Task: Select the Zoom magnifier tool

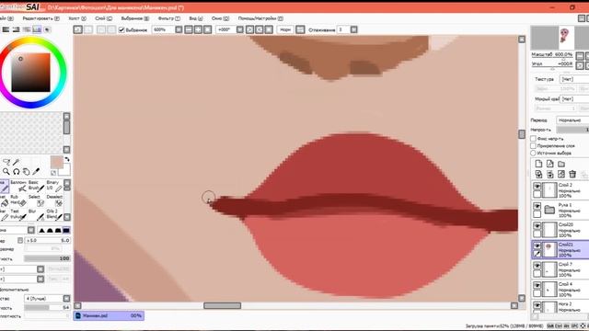Action: [6, 172]
